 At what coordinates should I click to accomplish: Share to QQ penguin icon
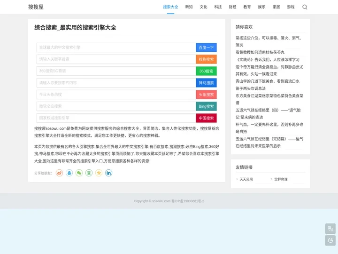[x=69, y=173]
